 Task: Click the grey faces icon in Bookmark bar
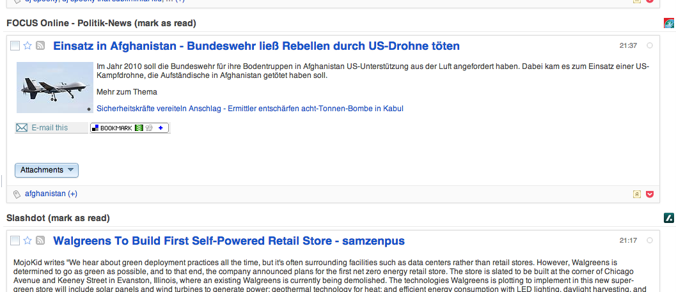click(x=149, y=128)
